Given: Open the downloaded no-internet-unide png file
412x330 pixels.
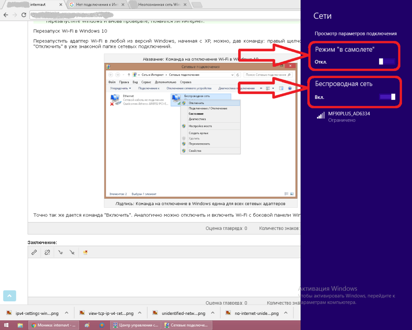Looking at the screenshot, I should (253, 313).
